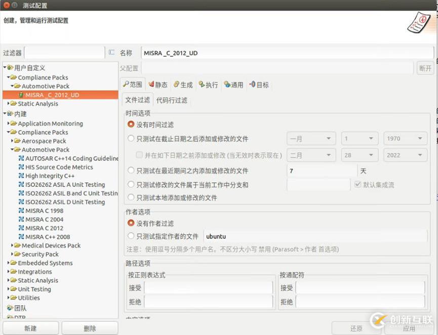438x335 pixels.
Task: Click the 还原 button
Action: tap(356, 328)
